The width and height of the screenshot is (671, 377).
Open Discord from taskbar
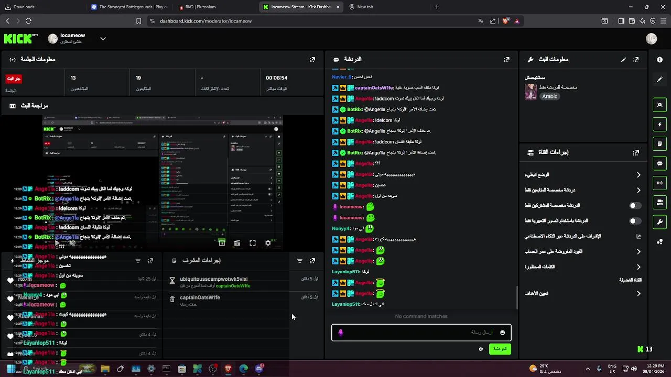pyautogui.click(x=259, y=369)
